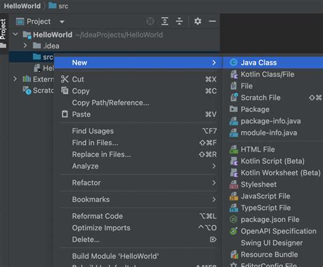The width and height of the screenshot is (323, 267).
Task: Open the Bookmarks submenu arrow
Action: pos(214,200)
